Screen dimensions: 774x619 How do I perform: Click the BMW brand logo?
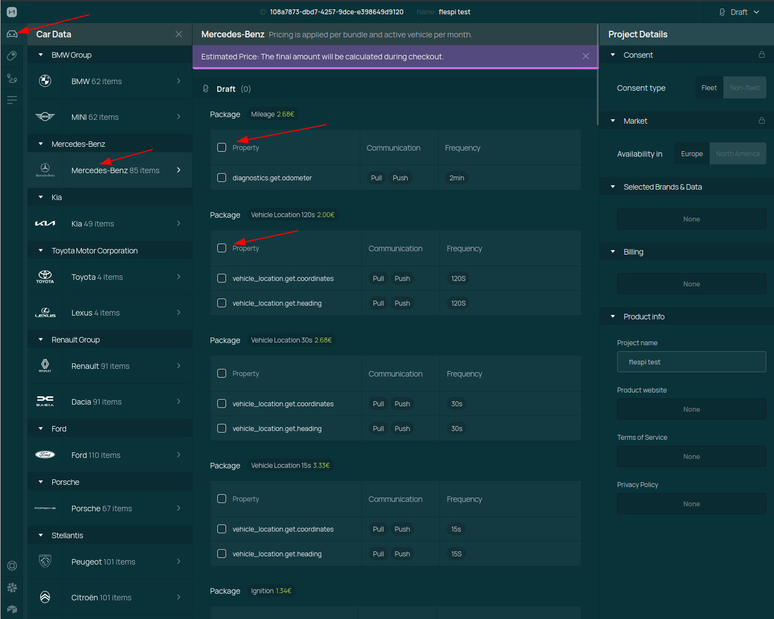pyautogui.click(x=45, y=81)
